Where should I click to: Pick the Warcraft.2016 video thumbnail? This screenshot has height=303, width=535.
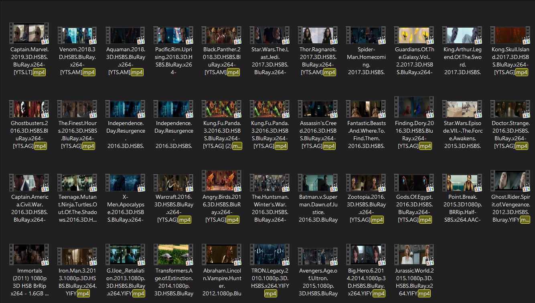pos(173,183)
